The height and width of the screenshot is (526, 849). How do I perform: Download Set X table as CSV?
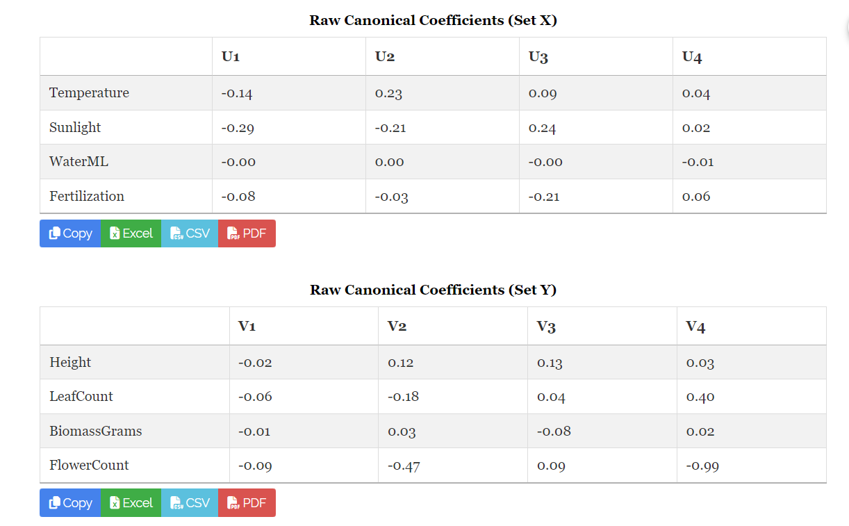click(x=190, y=233)
